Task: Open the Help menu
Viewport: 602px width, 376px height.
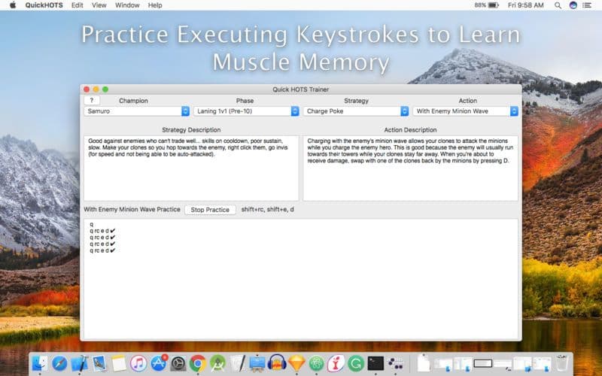Action: coord(155,5)
